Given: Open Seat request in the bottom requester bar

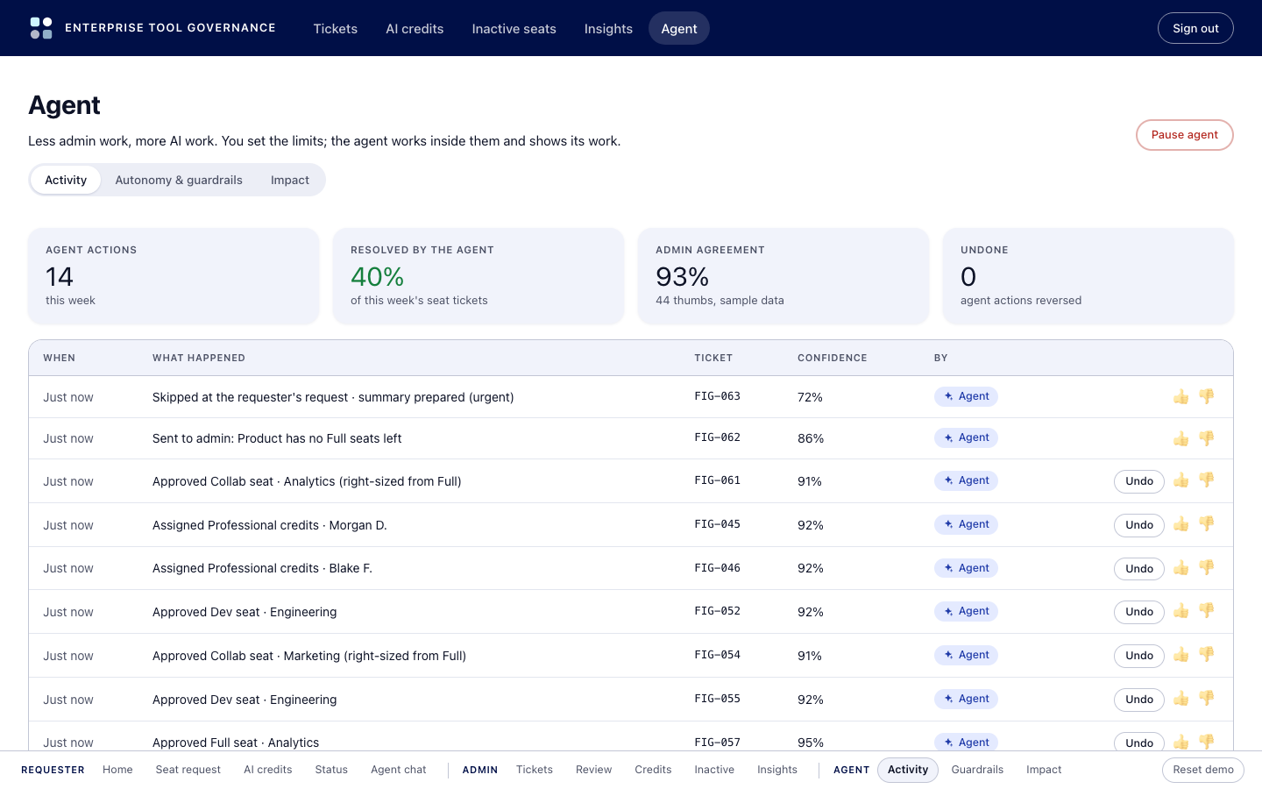Looking at the screenshot, I should click(x=188, y=770).
